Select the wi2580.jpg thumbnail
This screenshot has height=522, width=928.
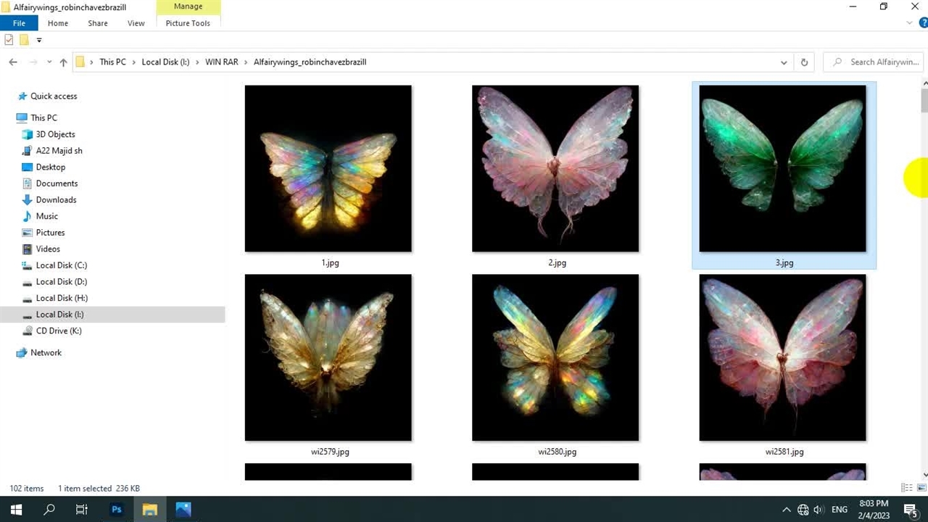point(555,357)
